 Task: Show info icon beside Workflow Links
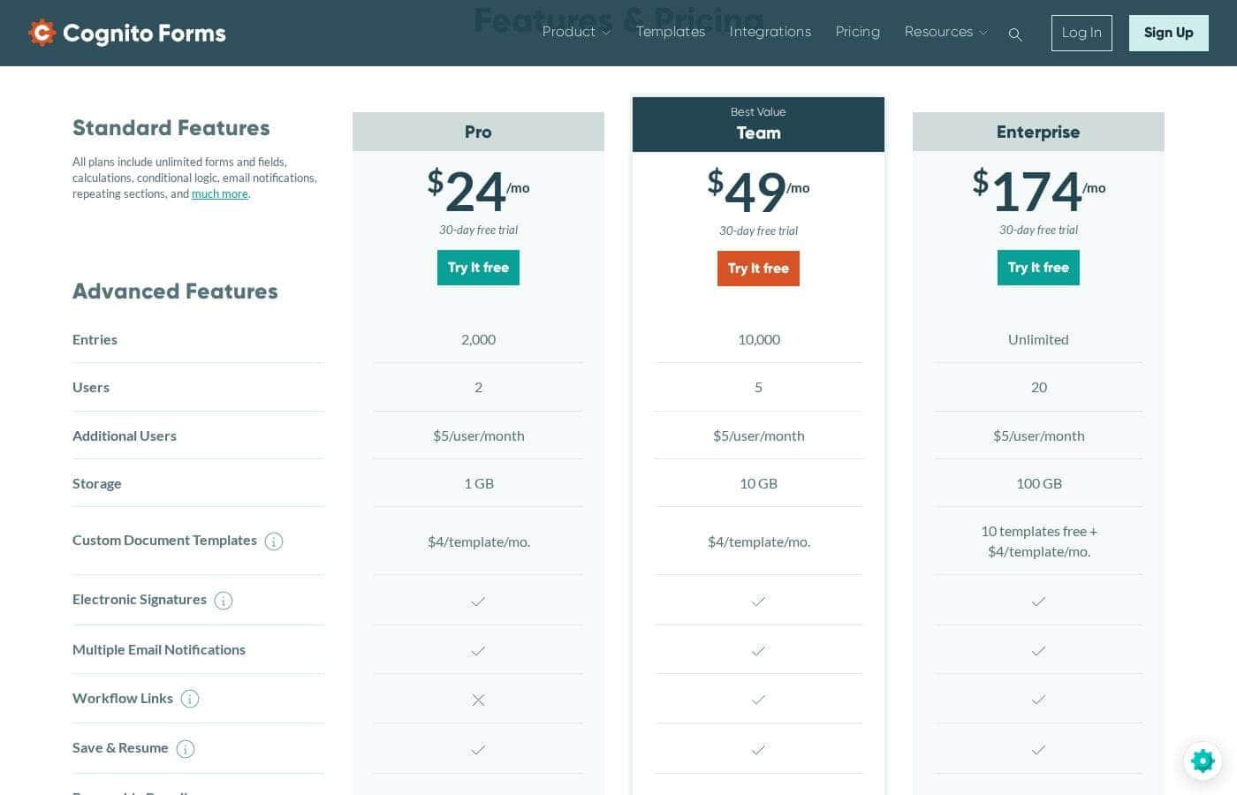click(190, 699)
